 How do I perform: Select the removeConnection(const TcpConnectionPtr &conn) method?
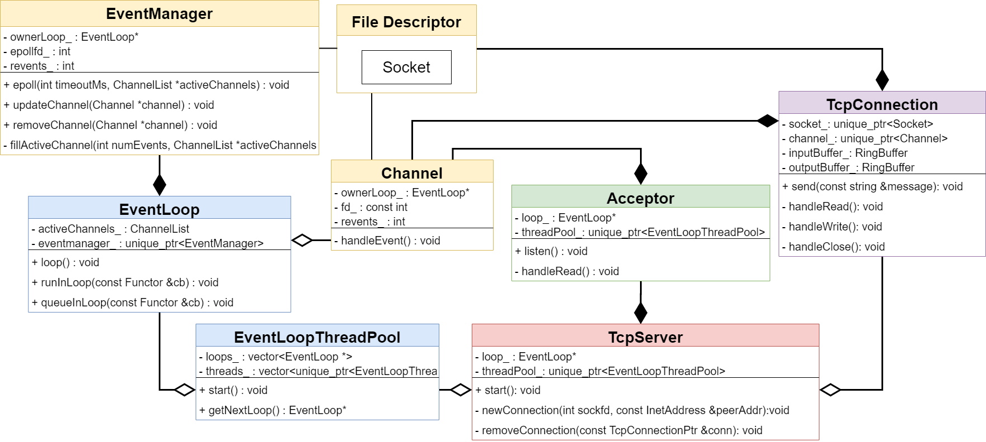[619, 431]
